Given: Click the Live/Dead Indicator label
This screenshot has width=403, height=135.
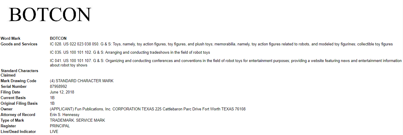Looking at the screenshot, I should pyautogui.click(x=18, y=131).
